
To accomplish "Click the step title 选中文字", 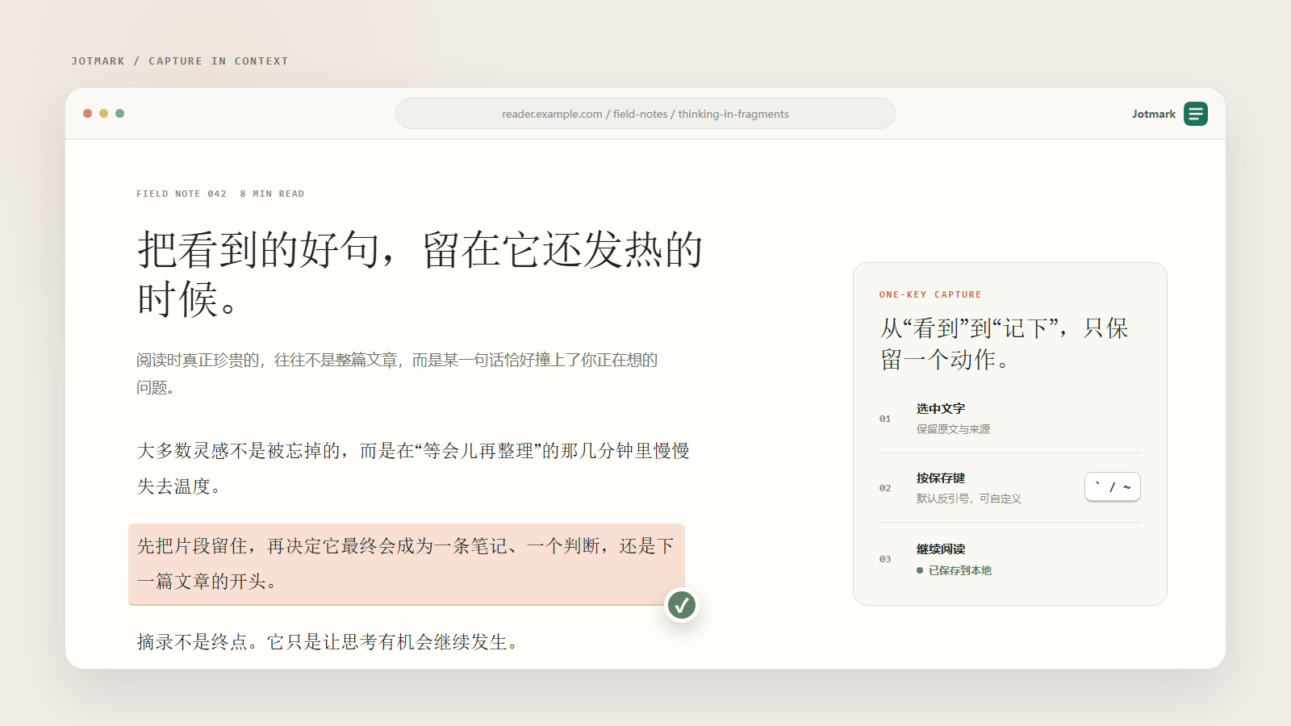I will 941,408.
